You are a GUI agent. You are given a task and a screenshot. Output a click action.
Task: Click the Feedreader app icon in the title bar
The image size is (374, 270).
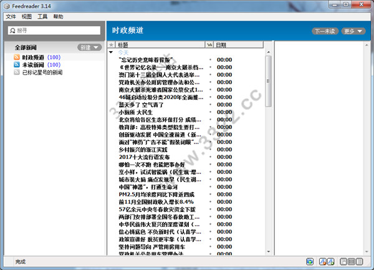[x=7, y=6]
